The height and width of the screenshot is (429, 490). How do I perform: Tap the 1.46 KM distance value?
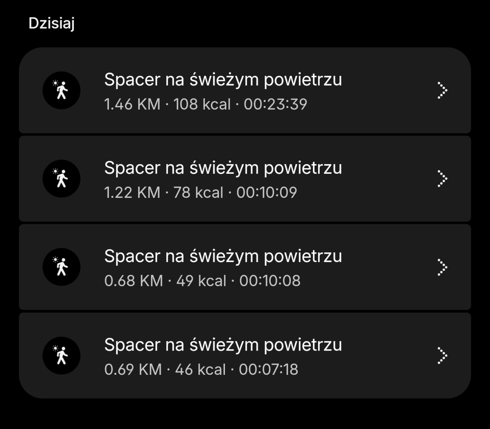coord(132,104)
